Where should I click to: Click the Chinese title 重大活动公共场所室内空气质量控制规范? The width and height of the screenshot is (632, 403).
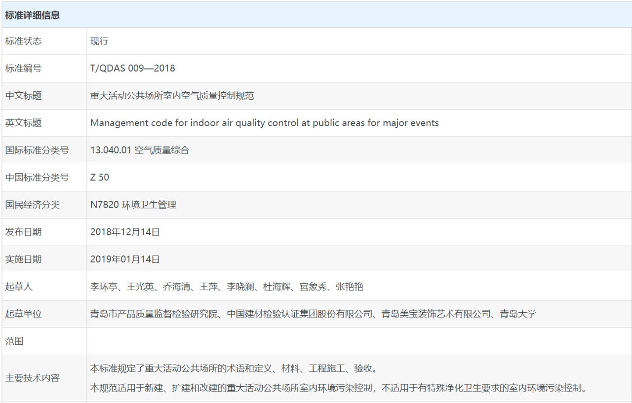pos(172,96)
